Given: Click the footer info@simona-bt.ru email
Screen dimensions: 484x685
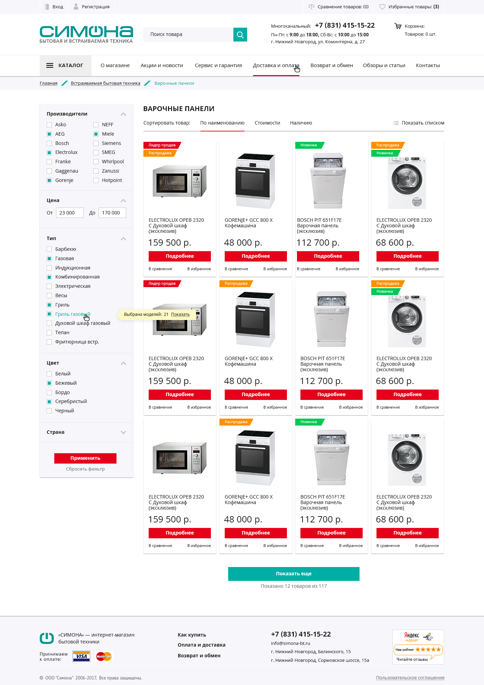Looking at the screenshot, I should pos(290,643).
